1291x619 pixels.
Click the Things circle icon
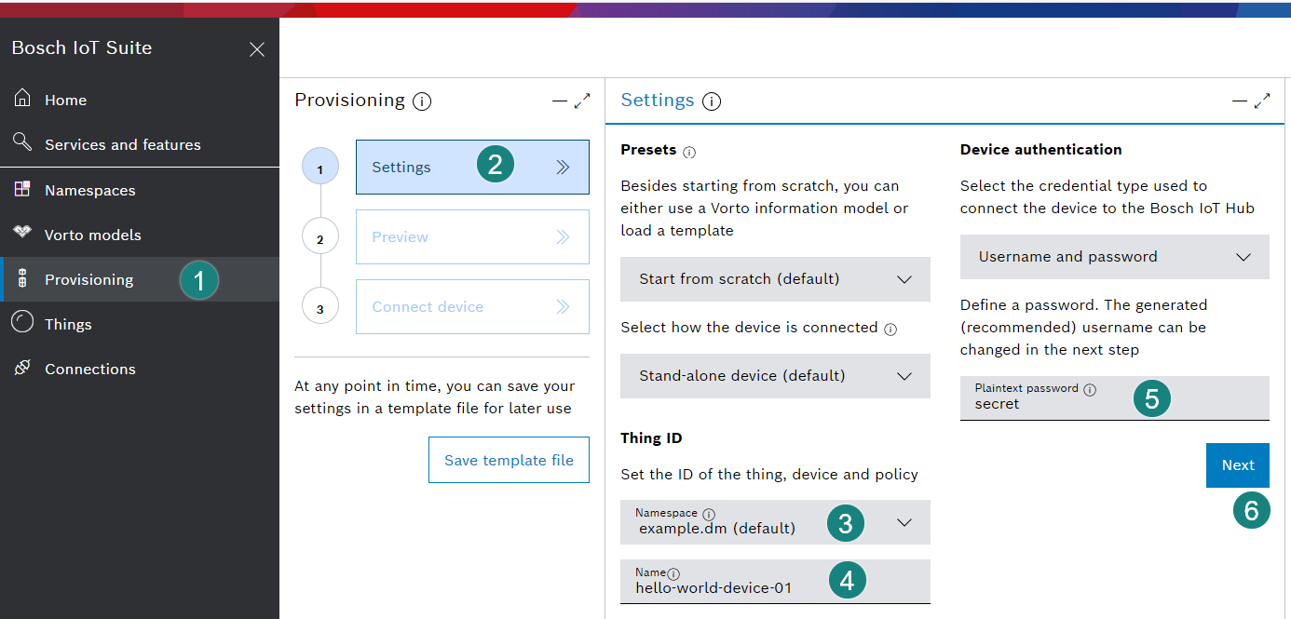[x=22, y=323]
